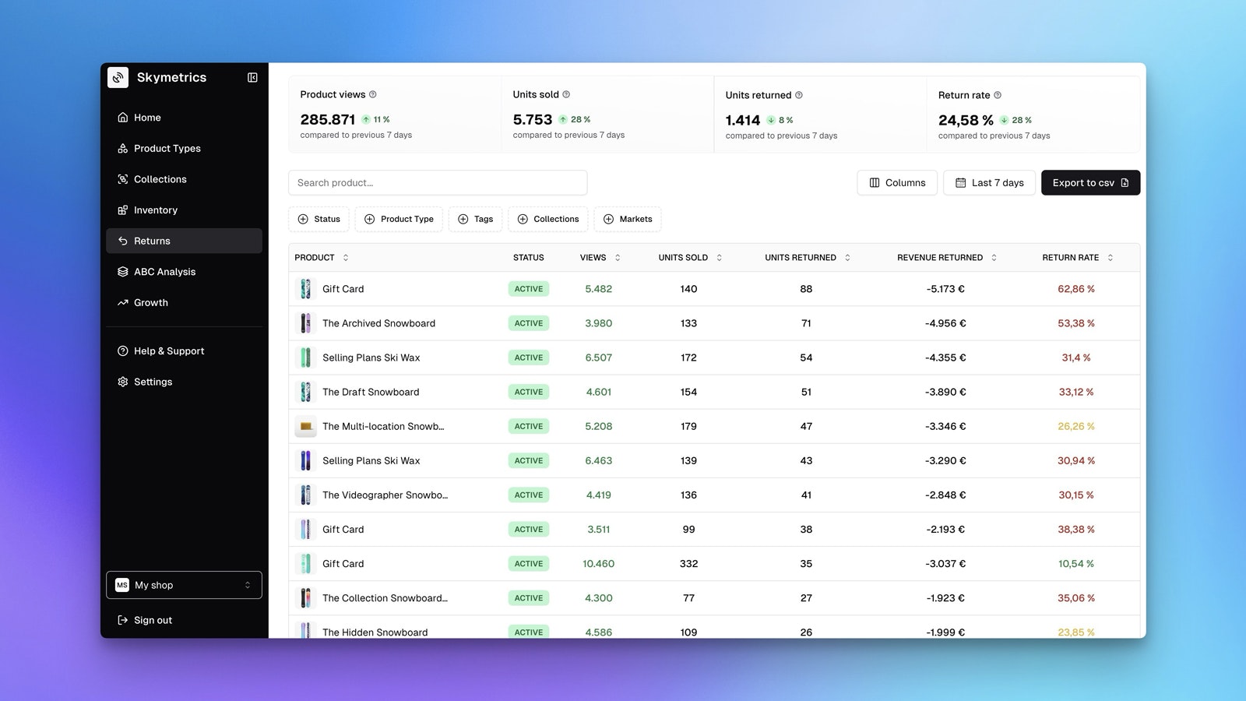Open the Home page
This screenshot has height=701, width=1246.
click(184, 118)
